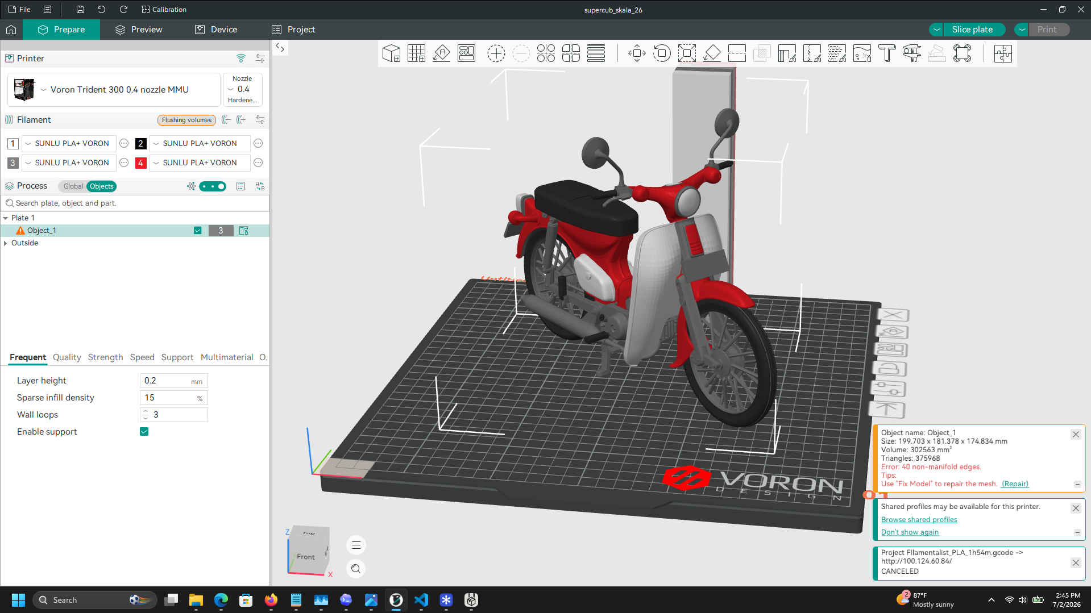Select the Rotate tool
Image resolution: width=1091 pixels, height=613 pixels.
coord(662,53)
